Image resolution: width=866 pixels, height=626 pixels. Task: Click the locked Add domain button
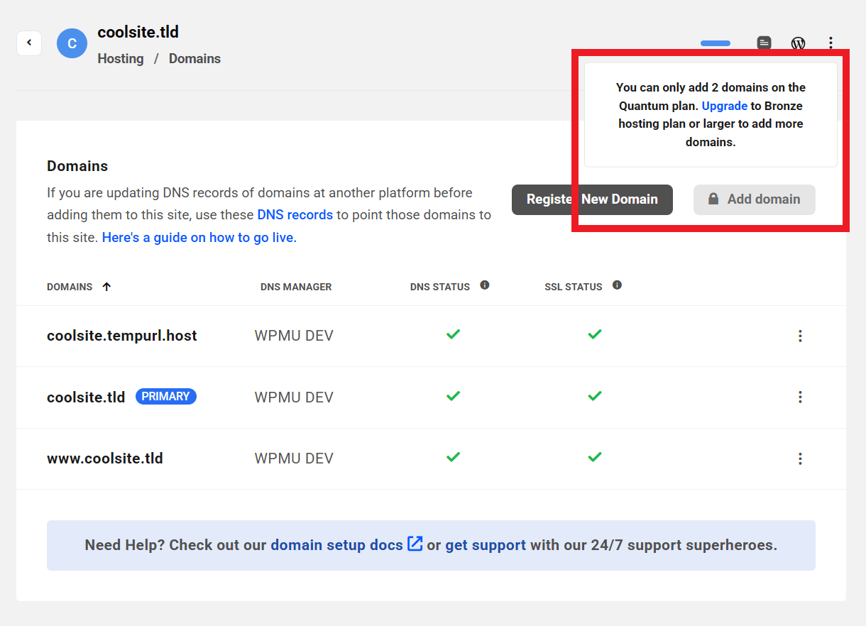point(754,199)
